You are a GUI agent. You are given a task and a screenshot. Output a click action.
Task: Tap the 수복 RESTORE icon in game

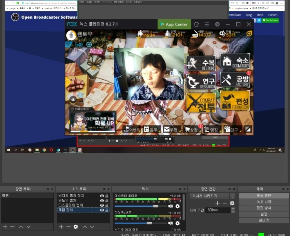pyautogui.click(x=201, y=63)
